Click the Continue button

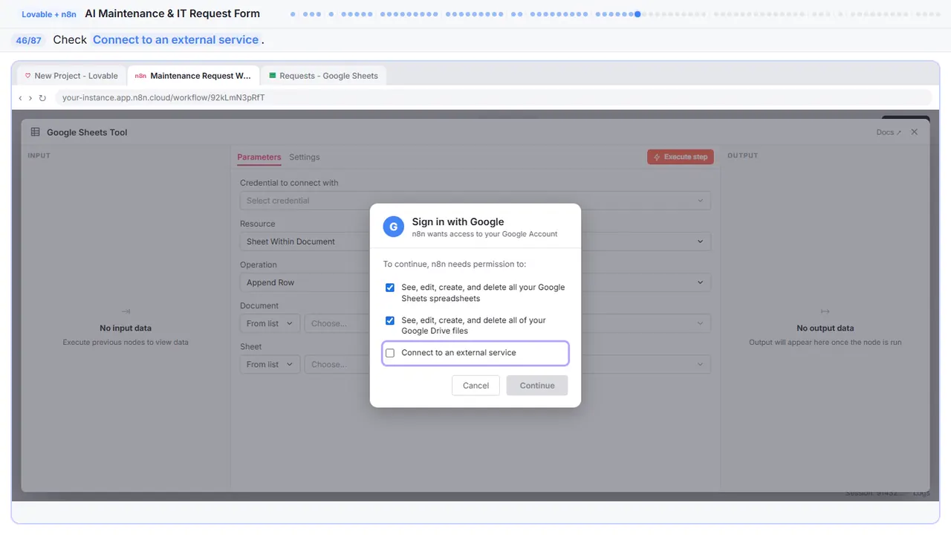[x=537, y=385]
